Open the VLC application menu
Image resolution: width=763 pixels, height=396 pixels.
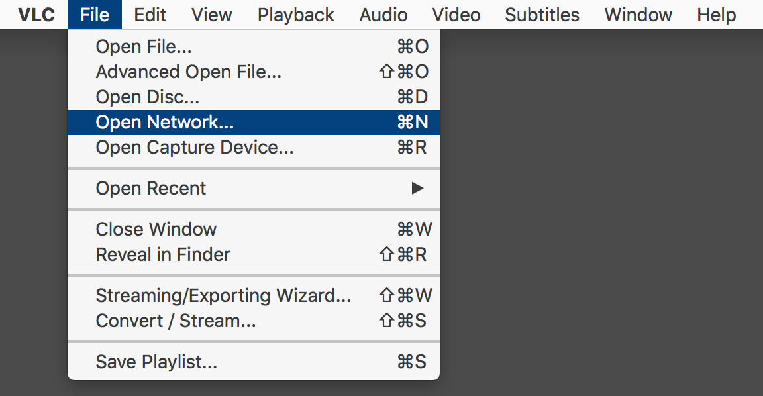click(36, 15)
